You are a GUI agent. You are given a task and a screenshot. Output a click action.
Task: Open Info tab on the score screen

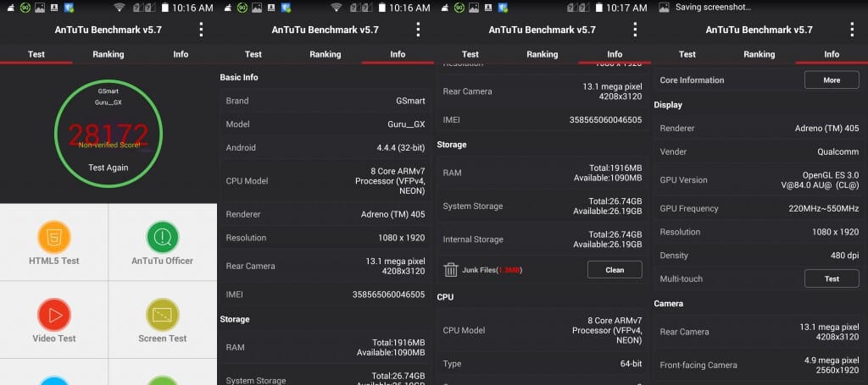click(x=181, y=54)
